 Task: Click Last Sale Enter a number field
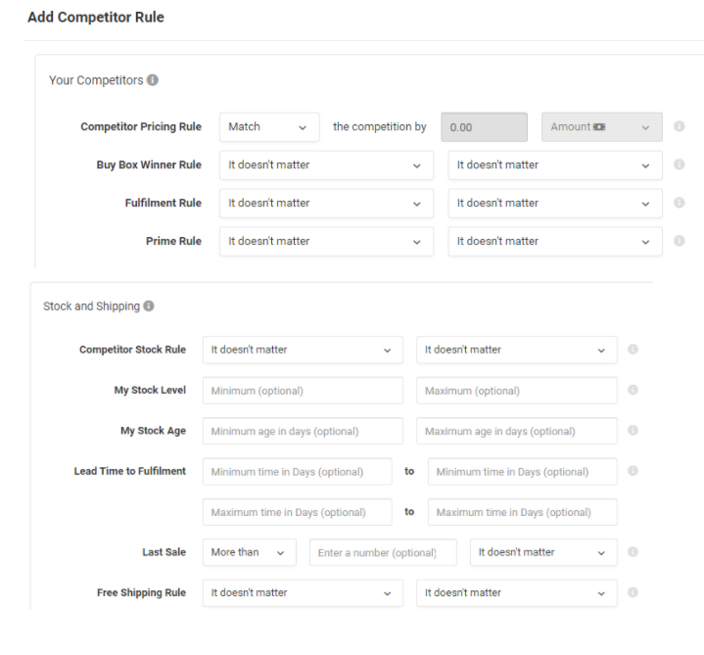coord(383,552)
